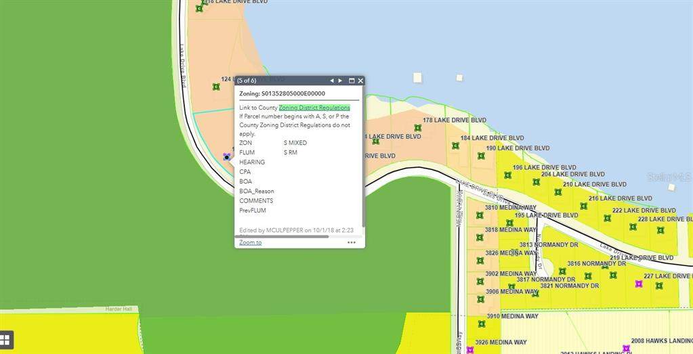Select the 3926 Medina Way parcel marker
Image resolution: width=693 pixels, height=354 pixels.
pos(470,350)
